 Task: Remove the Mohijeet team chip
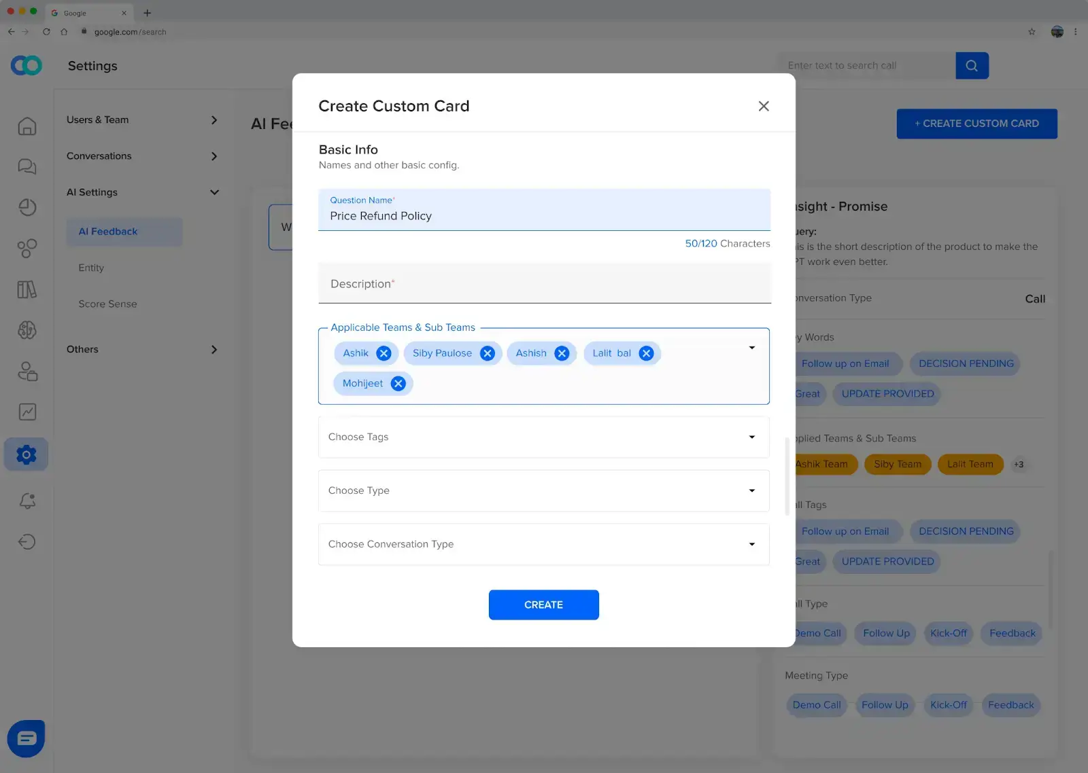[x=398, y=383]
